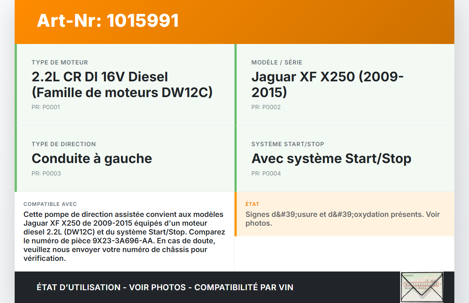The height and width of the screenshot is (303, 469).
Task: Select the "Avec système Start/Stop" value
Action: coord(331,158)
